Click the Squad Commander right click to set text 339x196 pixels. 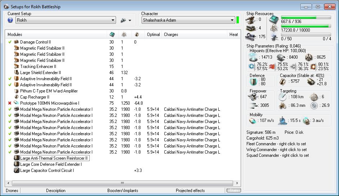tap(278, 155)
